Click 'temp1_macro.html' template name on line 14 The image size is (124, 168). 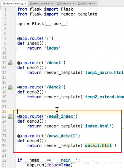point(104,73)
